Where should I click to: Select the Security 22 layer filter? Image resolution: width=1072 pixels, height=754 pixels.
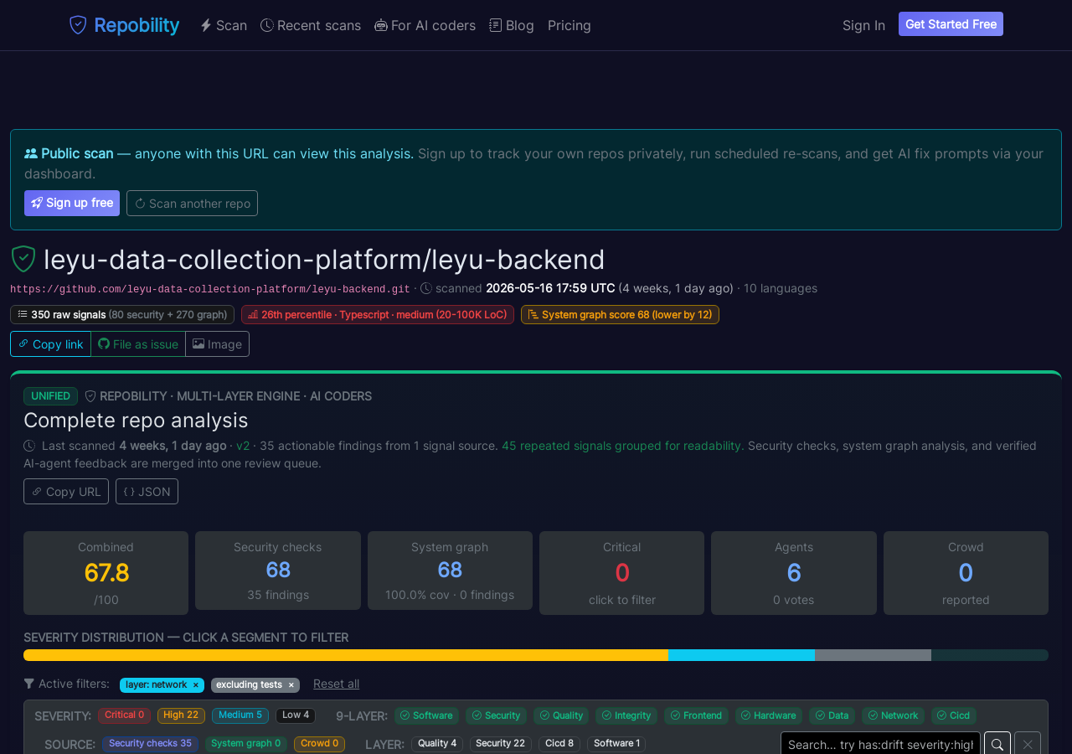[x=501, y=744]
